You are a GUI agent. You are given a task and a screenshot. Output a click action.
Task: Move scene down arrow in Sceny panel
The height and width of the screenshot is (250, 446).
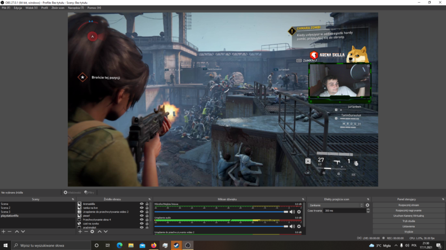coord(23,232)
